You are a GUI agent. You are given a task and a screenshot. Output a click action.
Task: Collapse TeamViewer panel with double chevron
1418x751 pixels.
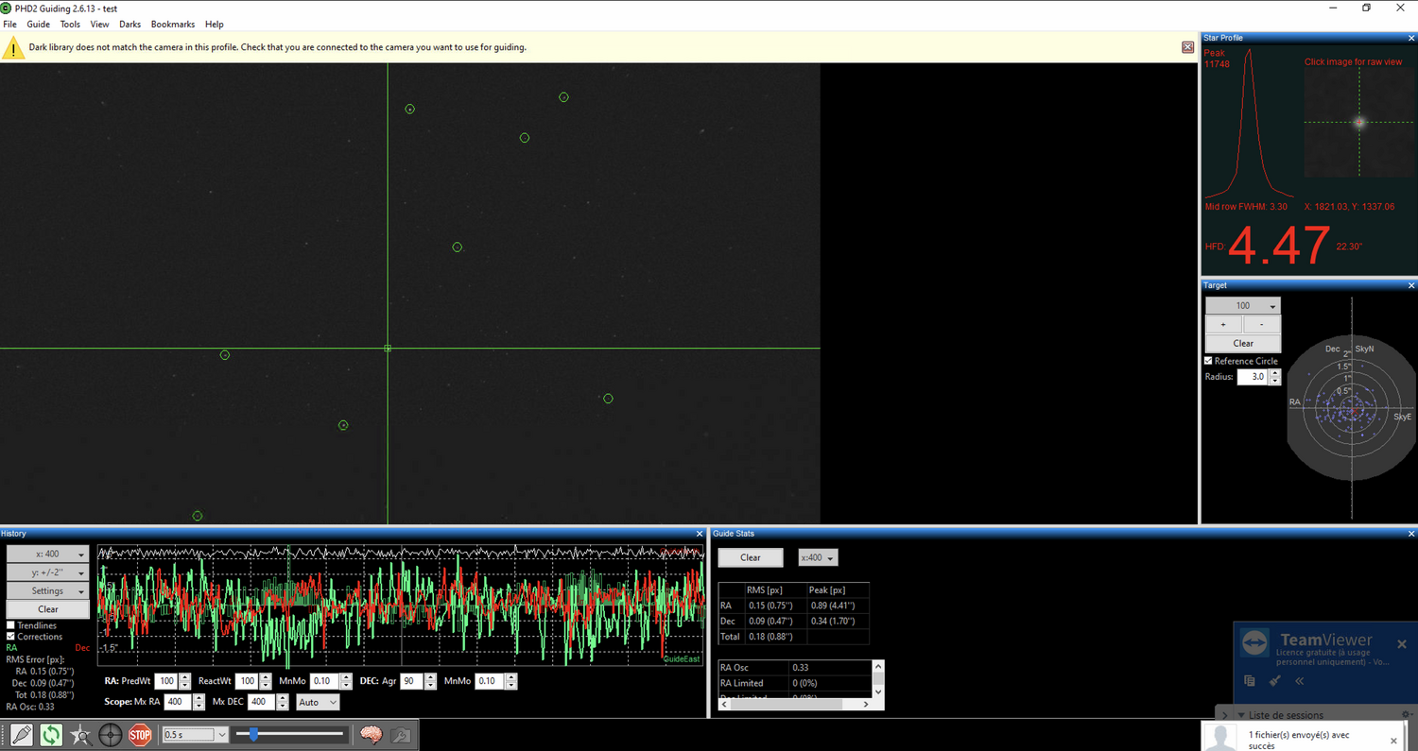click(x=1300, y=680)
